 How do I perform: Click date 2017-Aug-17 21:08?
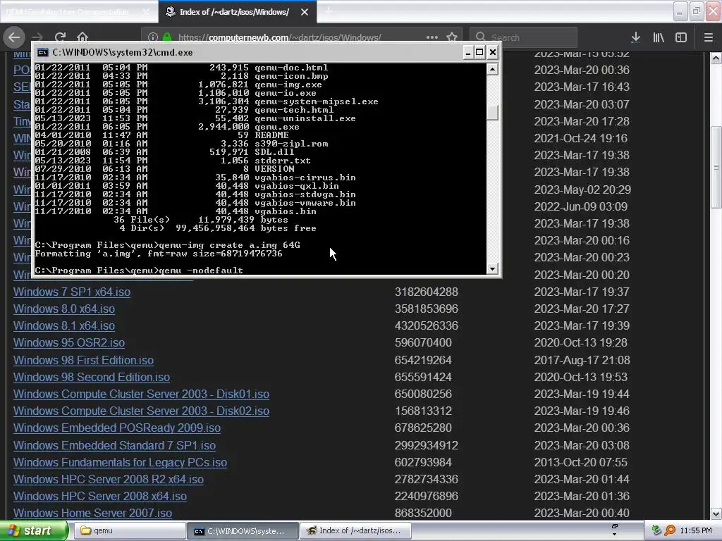[582, 360]
